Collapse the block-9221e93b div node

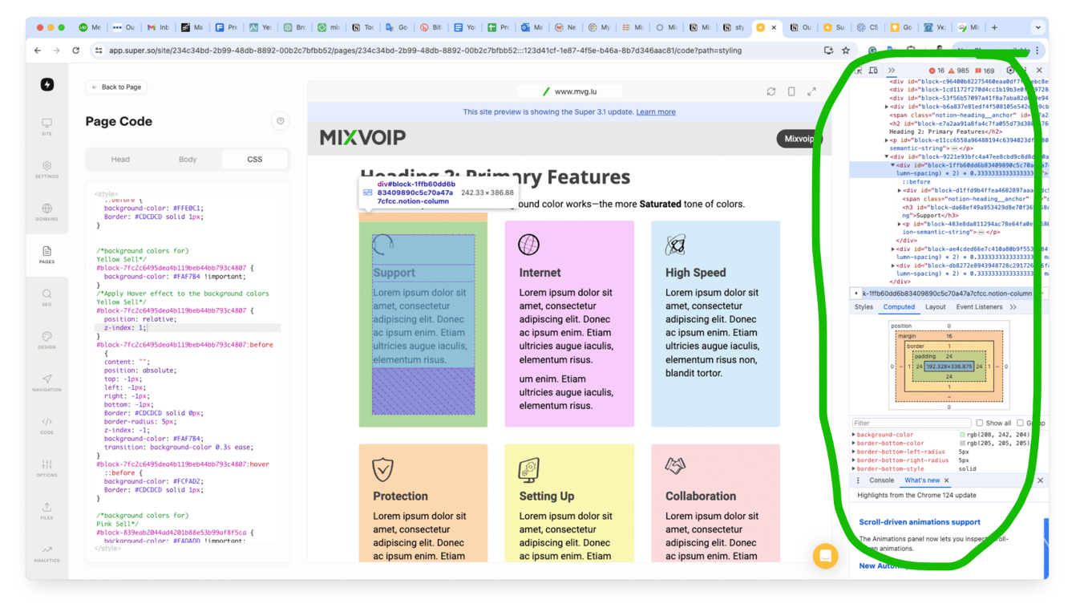[x=887, y=157]
